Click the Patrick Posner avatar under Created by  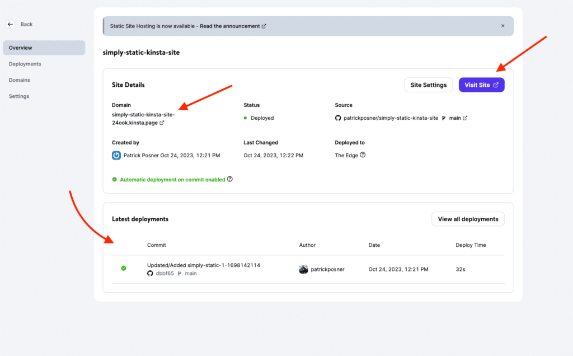(x=116, y=156)
